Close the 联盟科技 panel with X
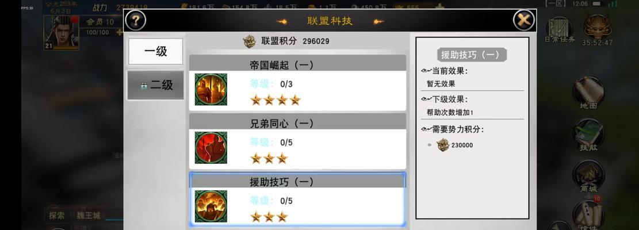 tap(523, 20)
